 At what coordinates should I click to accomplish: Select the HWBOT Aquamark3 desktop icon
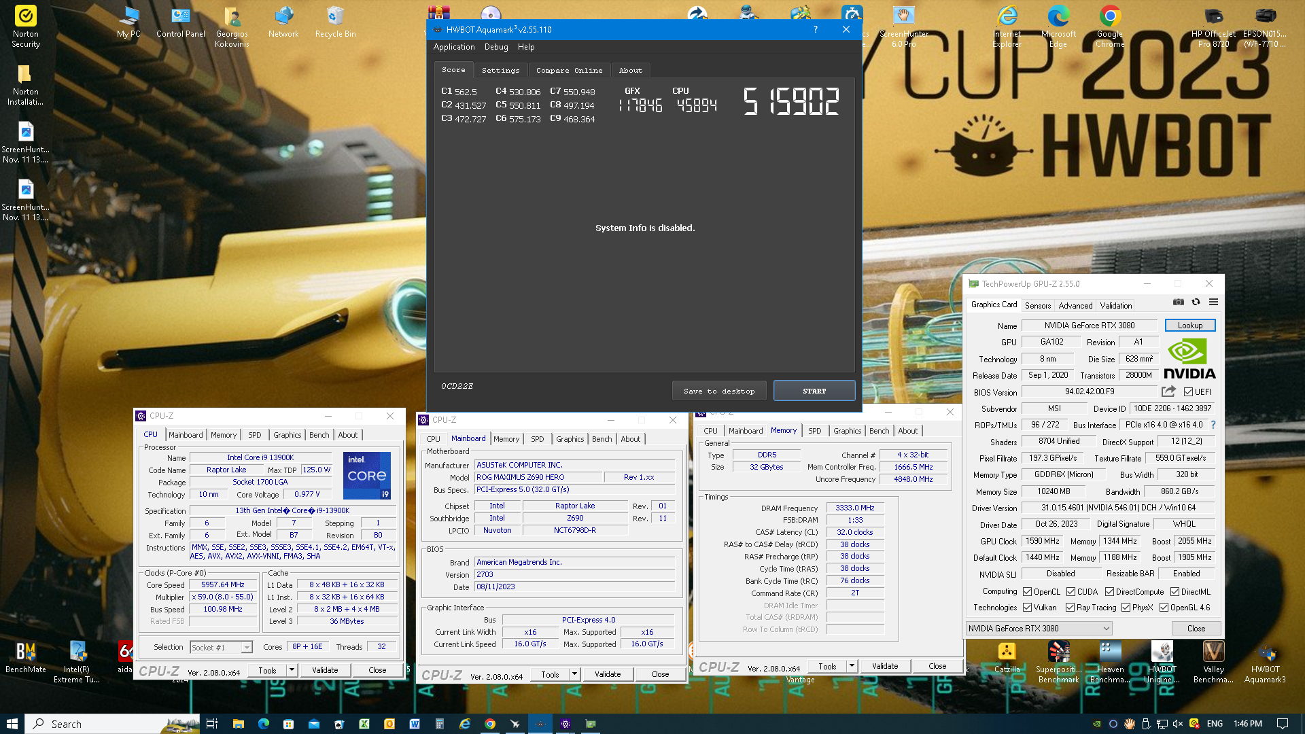tap(1265, 662)
